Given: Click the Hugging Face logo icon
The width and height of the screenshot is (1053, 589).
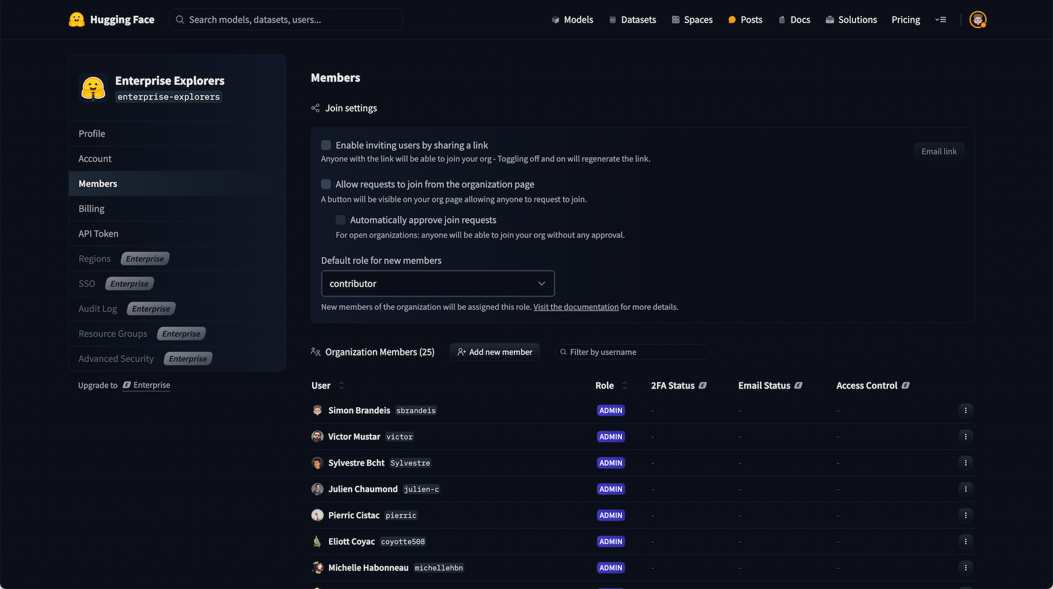Looking at the screenshot, I should point(77,20).
